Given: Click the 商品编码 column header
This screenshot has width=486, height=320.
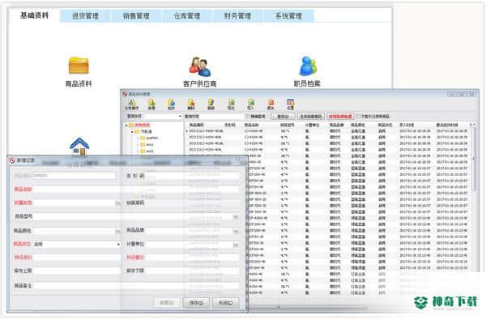Looking at the screenshot, I should click(197, 125).
